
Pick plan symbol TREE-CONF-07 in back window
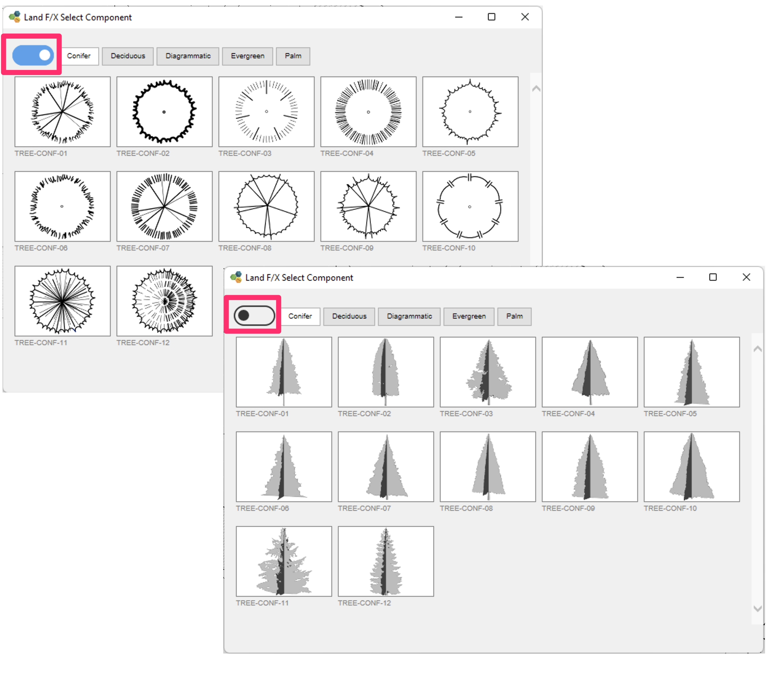pyautogui.click(x=165, y=206)
